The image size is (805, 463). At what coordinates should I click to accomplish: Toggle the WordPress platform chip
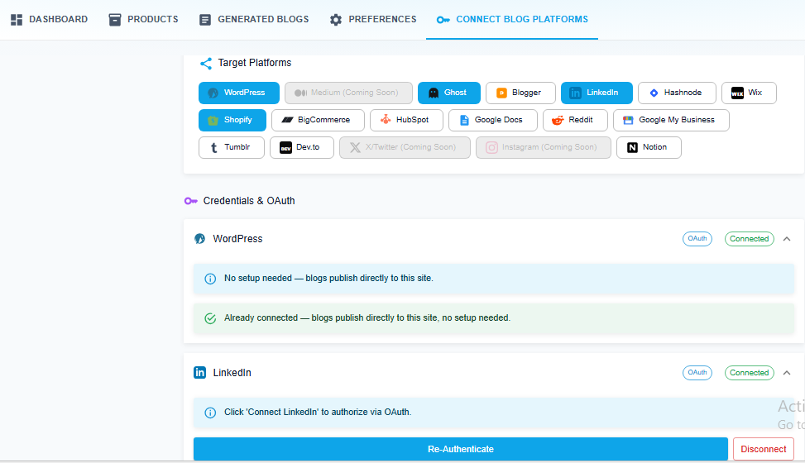tap(239, 93)
